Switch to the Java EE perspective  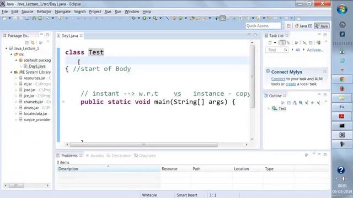[303, 26]
